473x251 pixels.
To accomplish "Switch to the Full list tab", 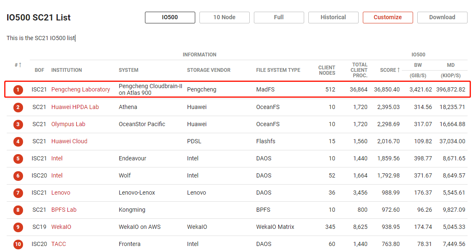I will pyautogui.click(x=279, y=18).
